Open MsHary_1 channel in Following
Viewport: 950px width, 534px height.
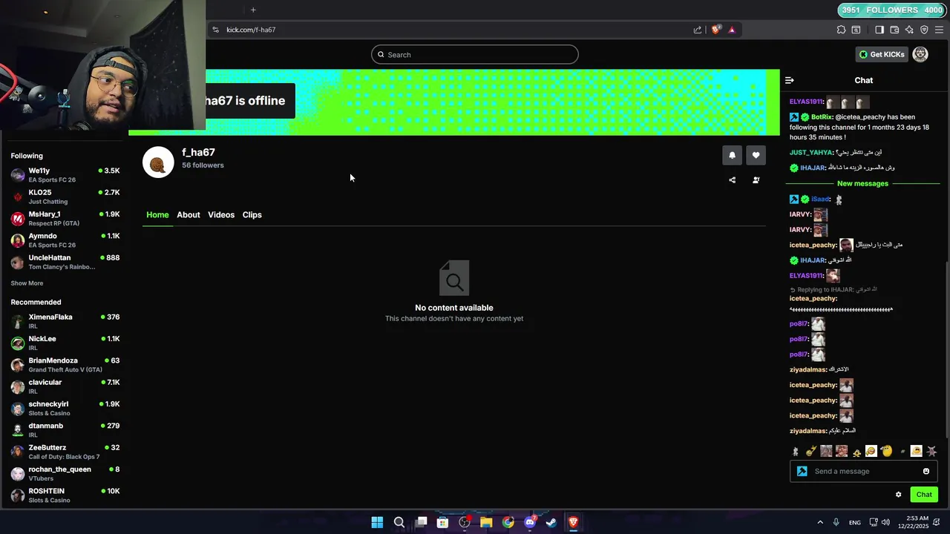(x=65, y=219)
